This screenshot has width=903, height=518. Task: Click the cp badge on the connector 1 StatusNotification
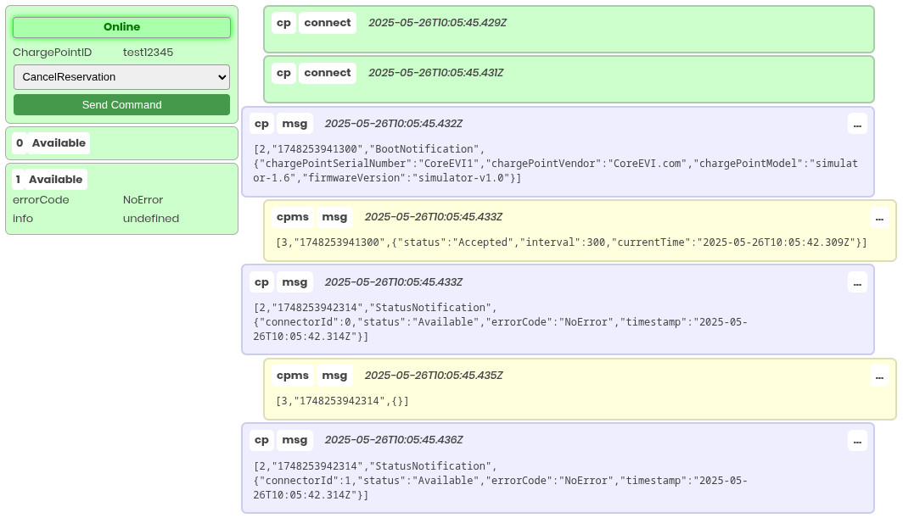click(x=261, y=440)
